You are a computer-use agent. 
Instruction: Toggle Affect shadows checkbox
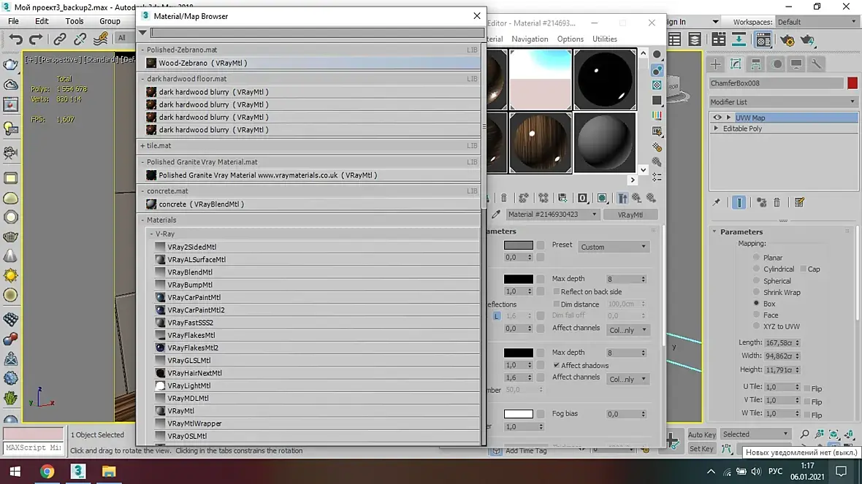click(x=557, y=365)
